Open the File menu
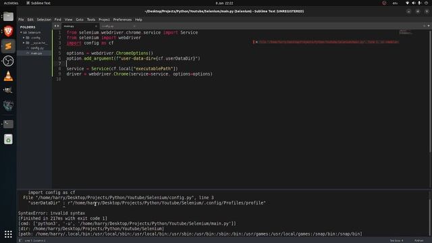Viewport: 432px width, 243px height. tap(21, 20)
